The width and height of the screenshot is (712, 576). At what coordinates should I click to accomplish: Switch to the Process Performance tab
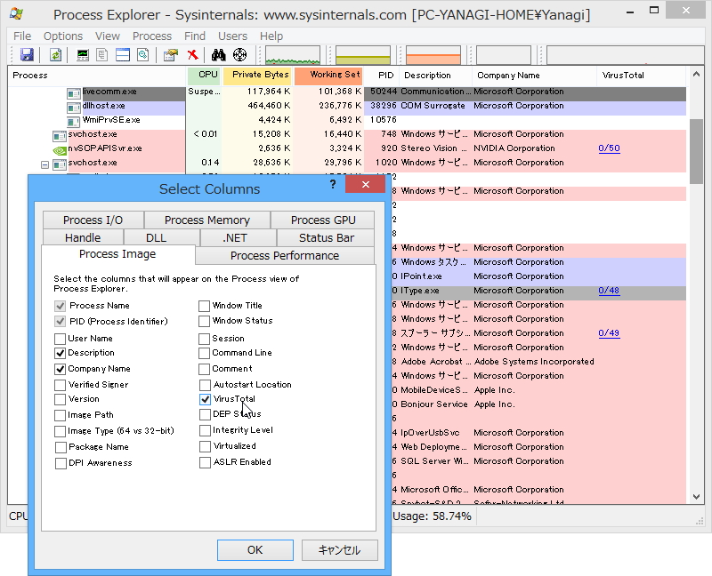(x=285, y=254)
